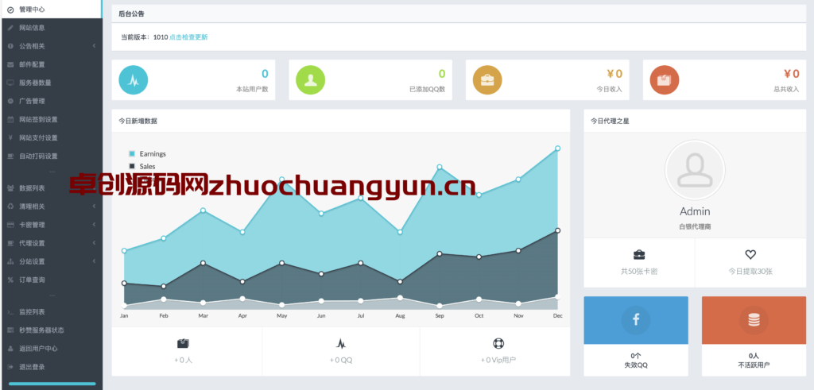Toggle the Earnings legend swatch
Viewport: 814px width, 390px height.
(132, 153)
